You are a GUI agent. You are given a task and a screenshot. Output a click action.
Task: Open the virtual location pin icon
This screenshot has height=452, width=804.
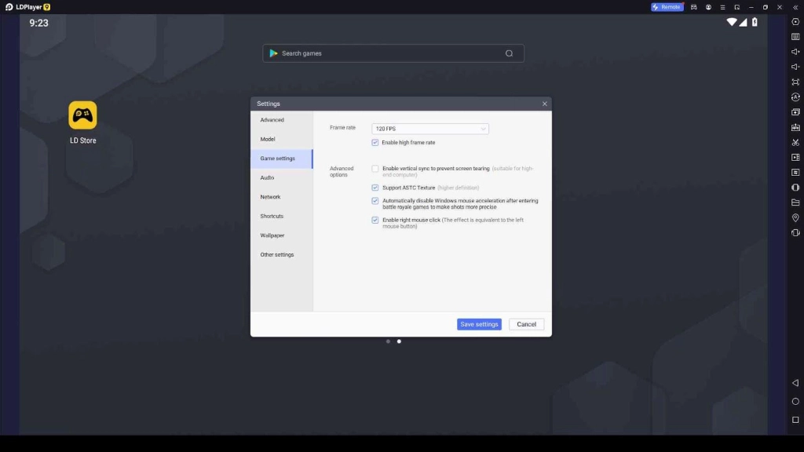[x=795, y=217]
